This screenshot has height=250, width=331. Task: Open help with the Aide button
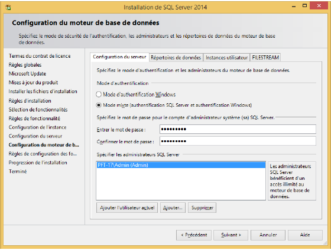coord(305,235)
